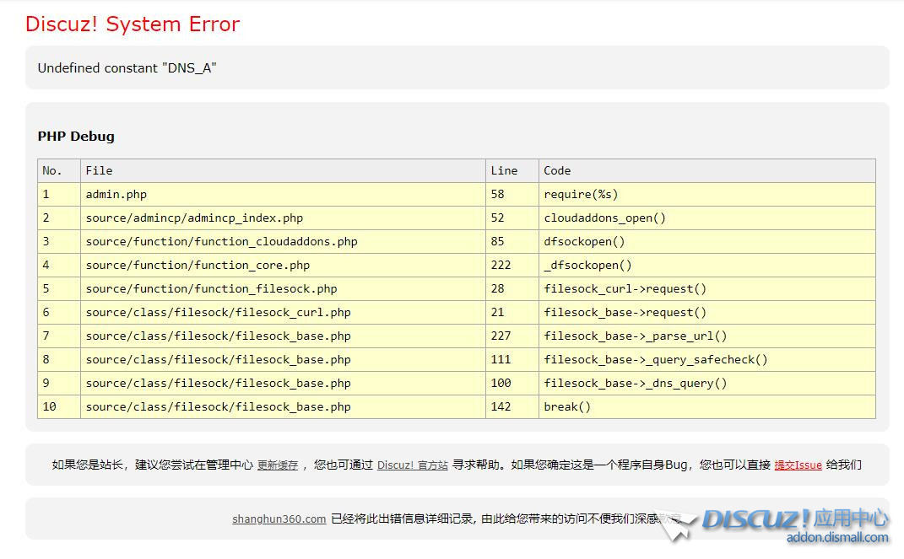Viewport: 904px width, 559px height.
Task: Click the Line column header
Action: point(512,171)
